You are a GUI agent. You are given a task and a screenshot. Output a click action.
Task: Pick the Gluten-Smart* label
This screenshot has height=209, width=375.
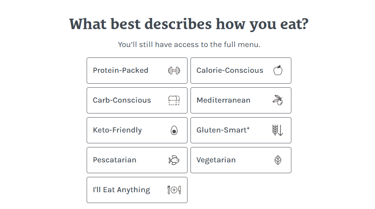tap(223, 130)
